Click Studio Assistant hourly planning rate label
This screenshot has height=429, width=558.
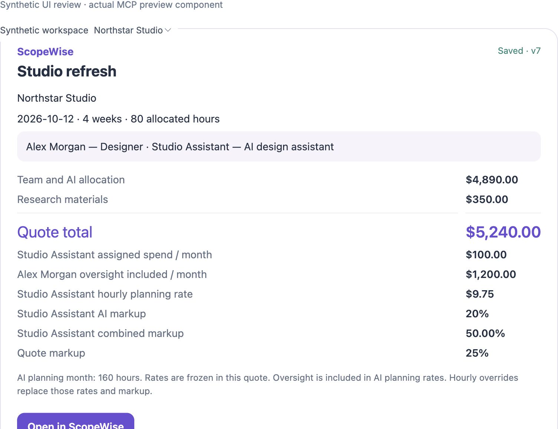click(x=105, y=294)
